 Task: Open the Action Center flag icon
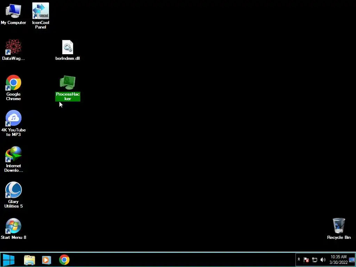(x=306, y=259)
